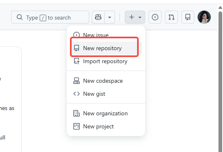Choose New repository in the menu
This screenshot has width=223, height=152.
106,48
